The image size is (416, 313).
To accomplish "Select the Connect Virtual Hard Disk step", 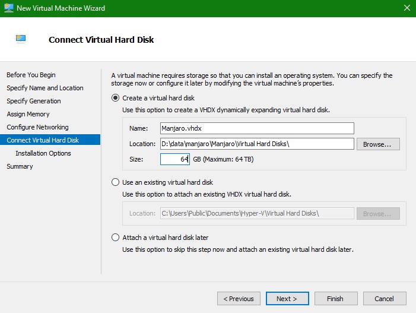I will 43,140.
